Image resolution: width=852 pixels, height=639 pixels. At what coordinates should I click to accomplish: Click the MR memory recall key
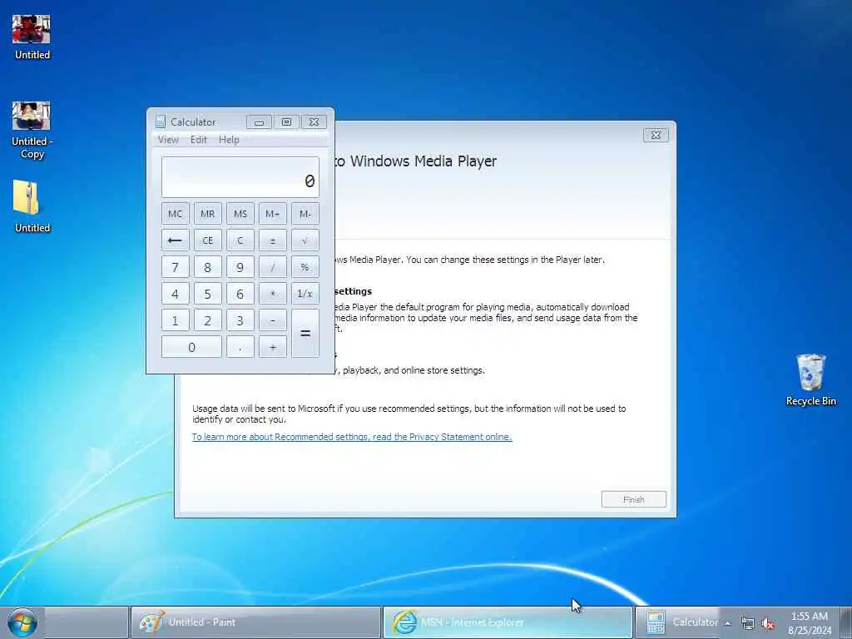[207, 214]
